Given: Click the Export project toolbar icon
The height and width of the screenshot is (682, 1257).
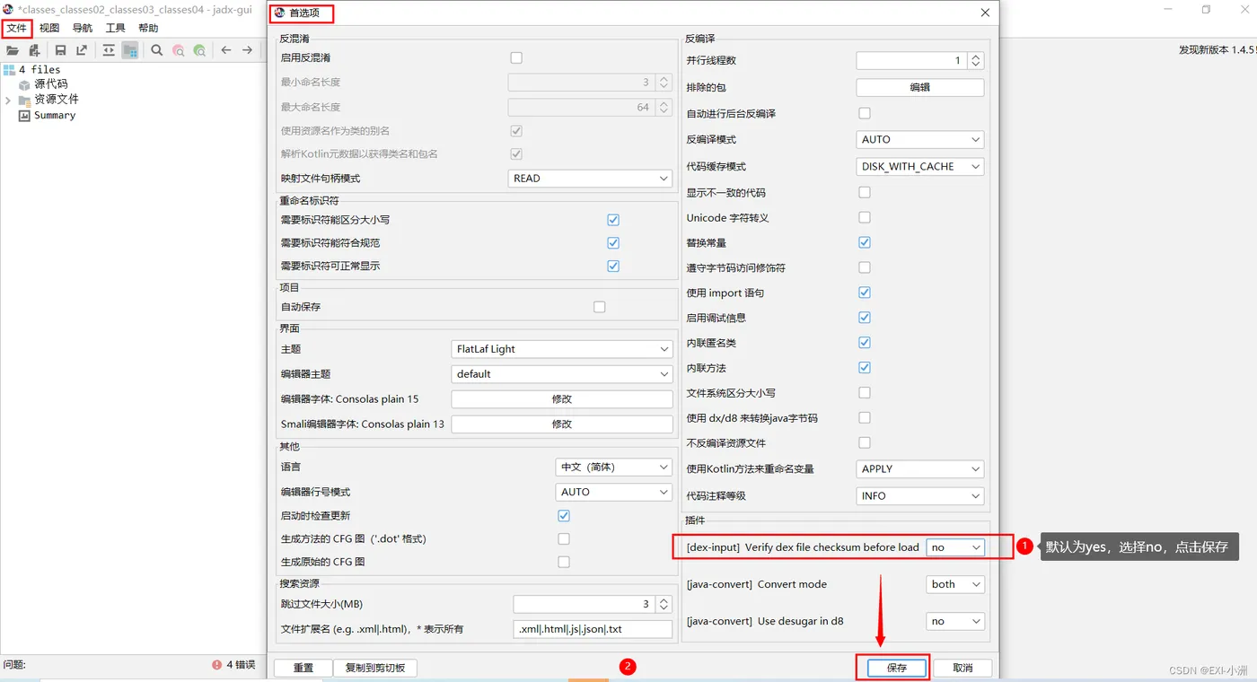Looking at the screenshot, I should click(82, 51).
